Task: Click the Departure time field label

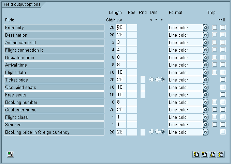Action: point(54,57)
